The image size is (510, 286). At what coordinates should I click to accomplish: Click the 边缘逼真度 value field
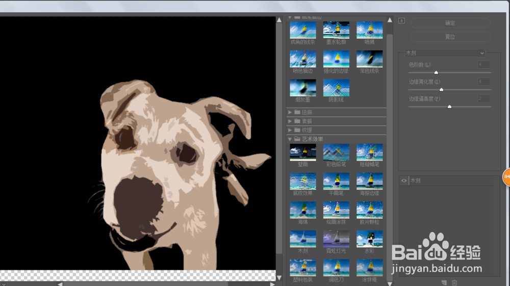point(483,98)
